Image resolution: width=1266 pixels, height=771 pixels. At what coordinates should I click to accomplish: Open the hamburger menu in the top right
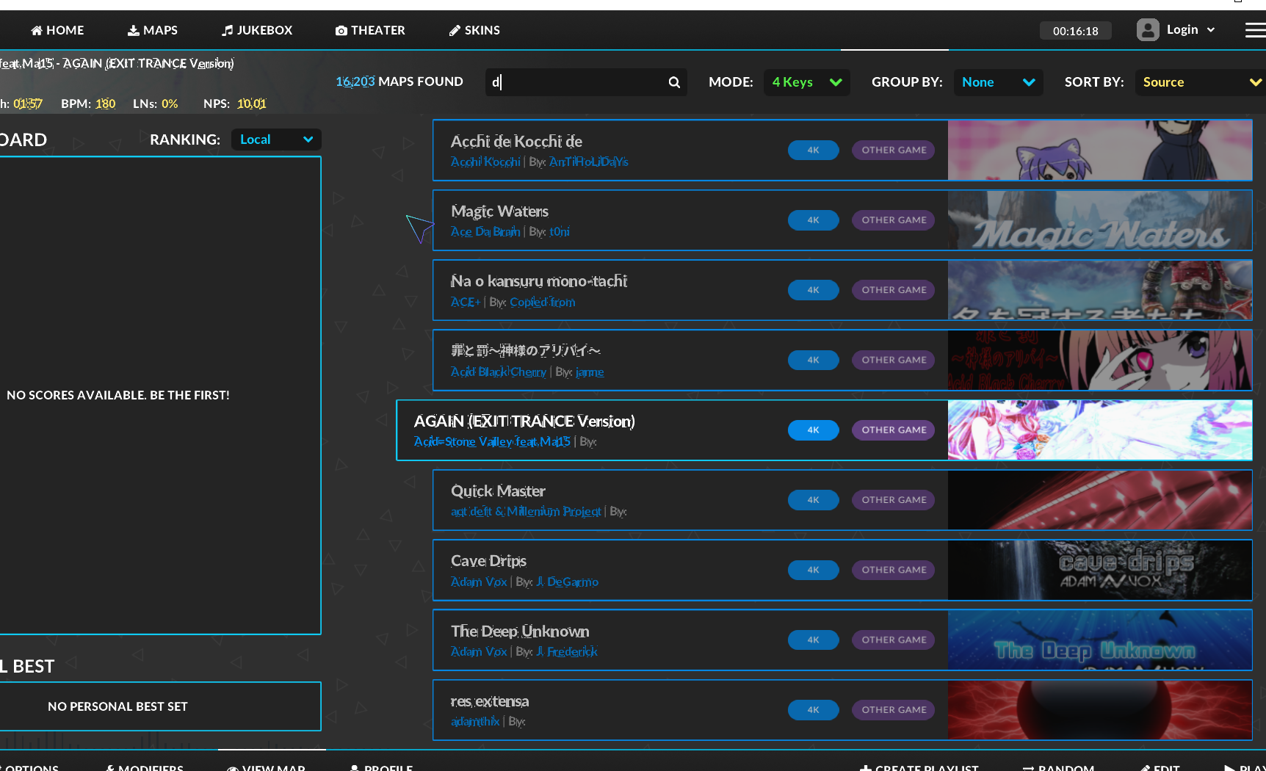[x=1255, y=29]
